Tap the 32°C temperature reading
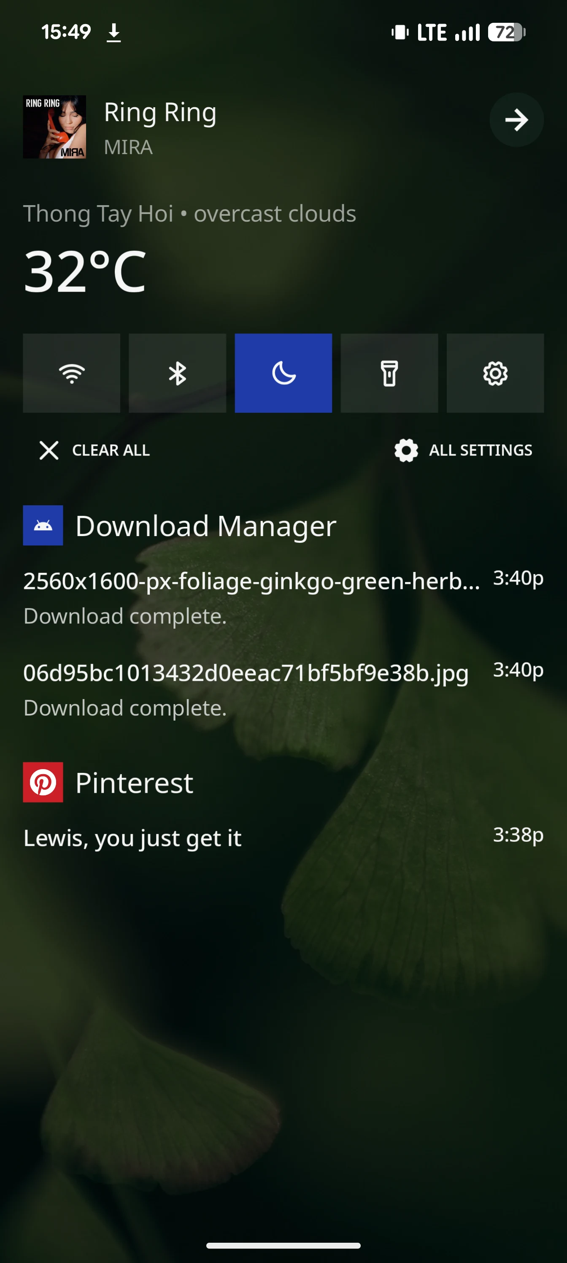 pyautogui.click(x=85, y=271)
